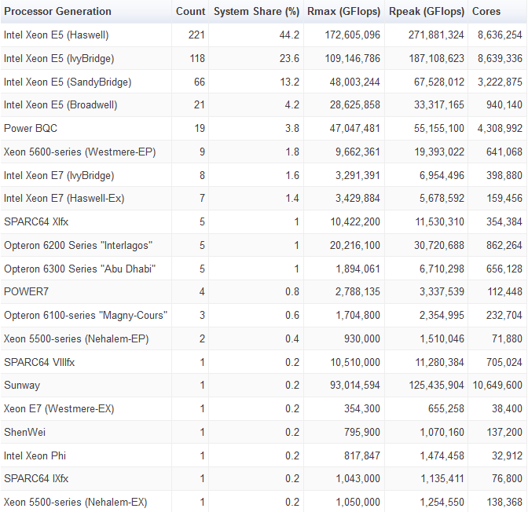Click the cores value 8,639,336
Image resolution: width=528 pixels, height=512 pixels.
click(500, 59)
